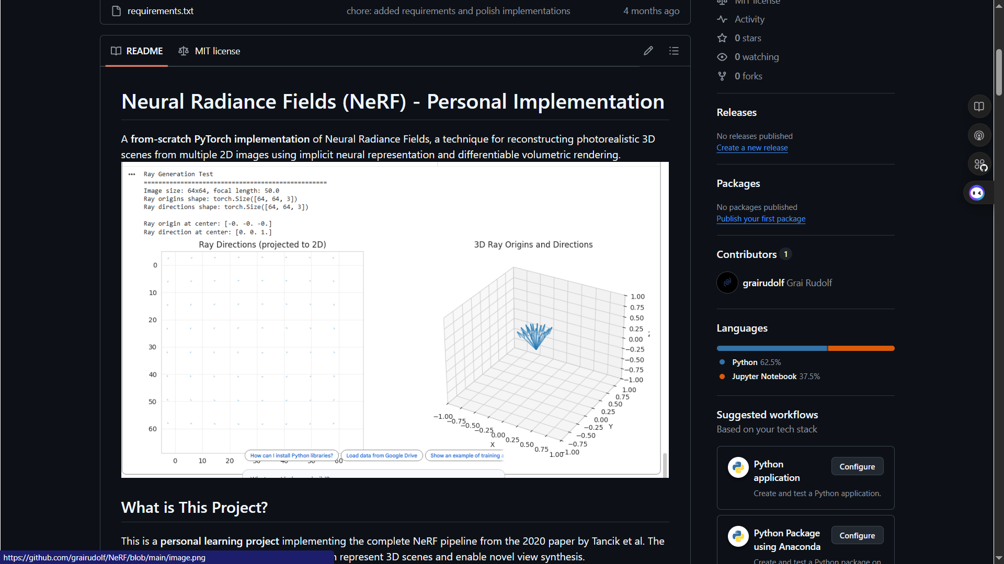This screenshot has height=564, width=1004.
Task: Open the Releases heading link
Action: click(736, 112)
